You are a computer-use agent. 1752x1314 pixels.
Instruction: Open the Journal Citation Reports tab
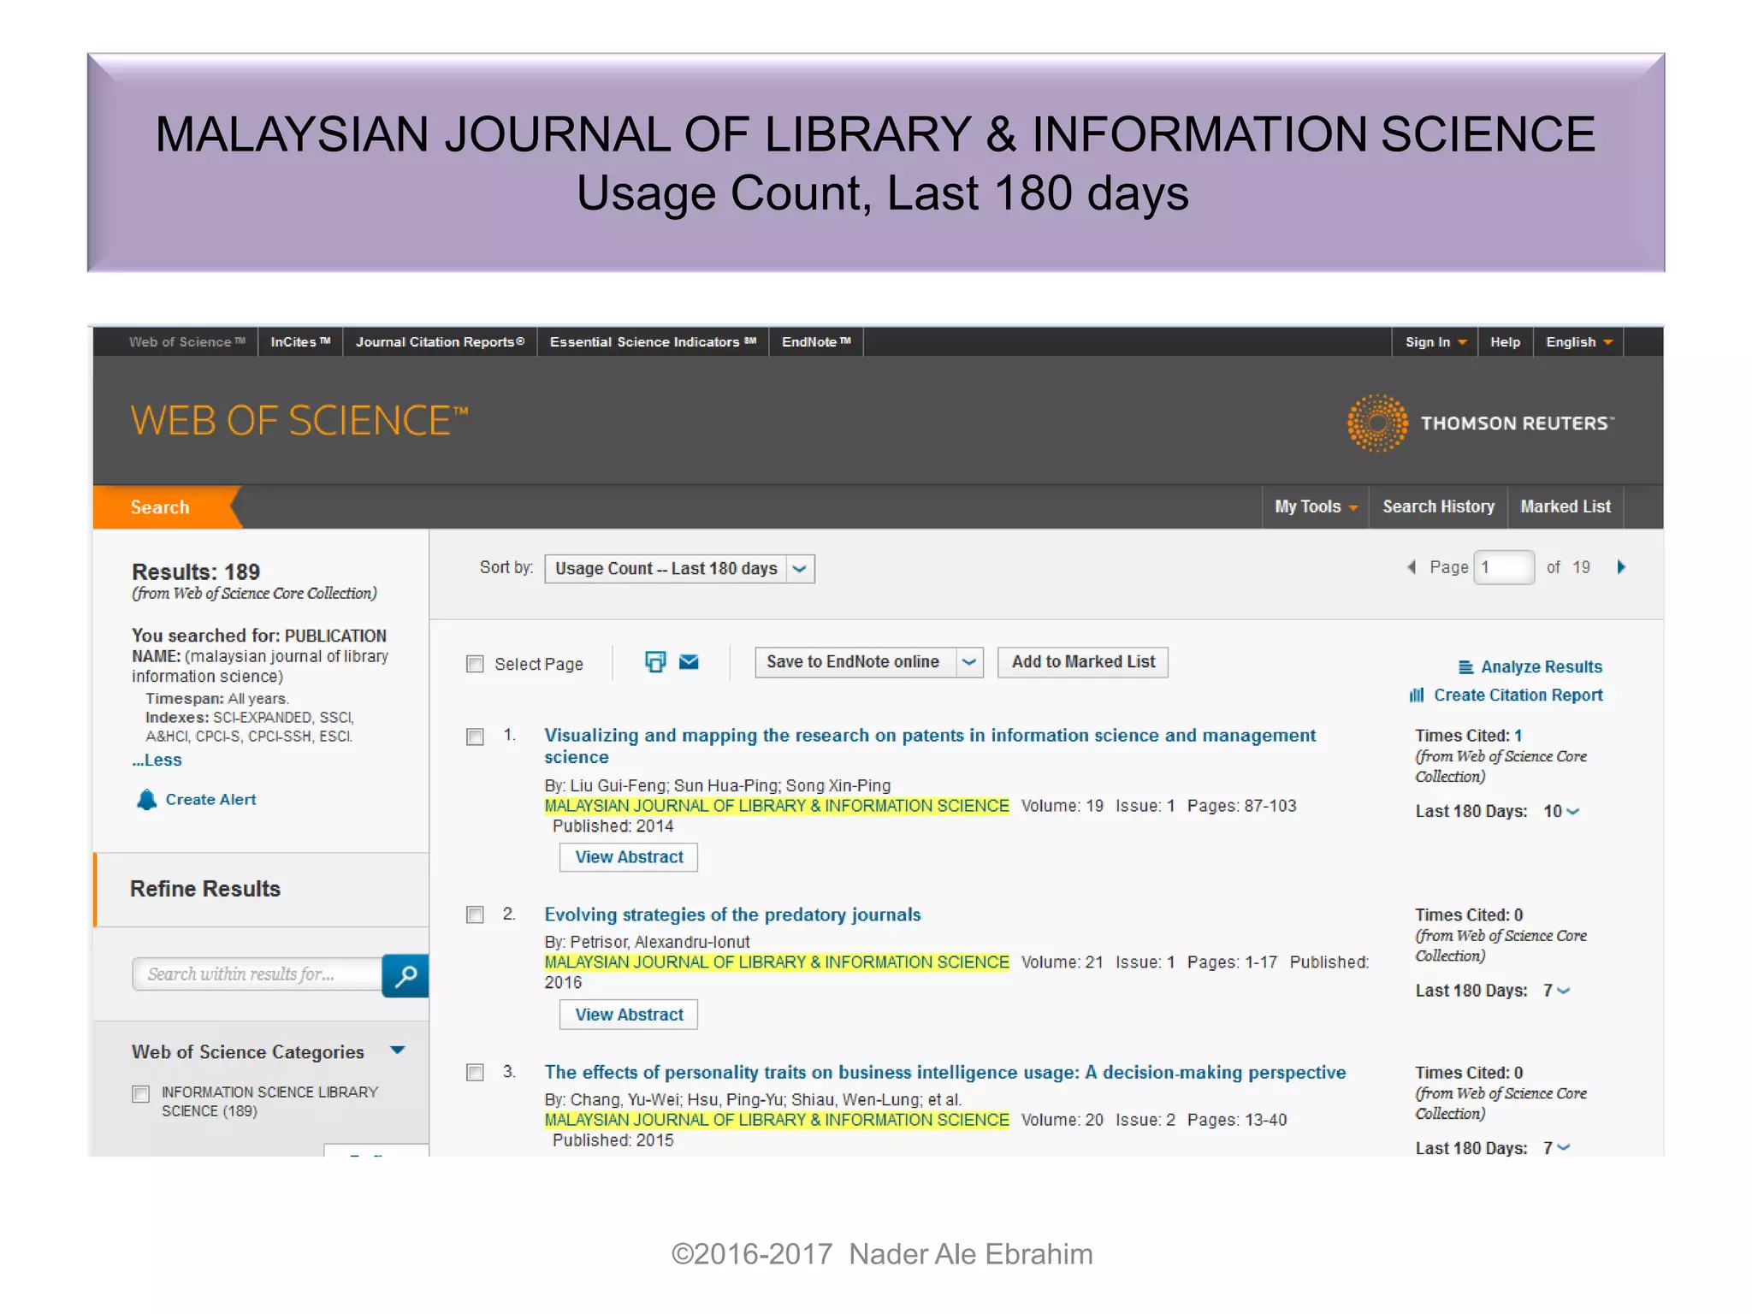pyautogui.click(x=440, y=342)
